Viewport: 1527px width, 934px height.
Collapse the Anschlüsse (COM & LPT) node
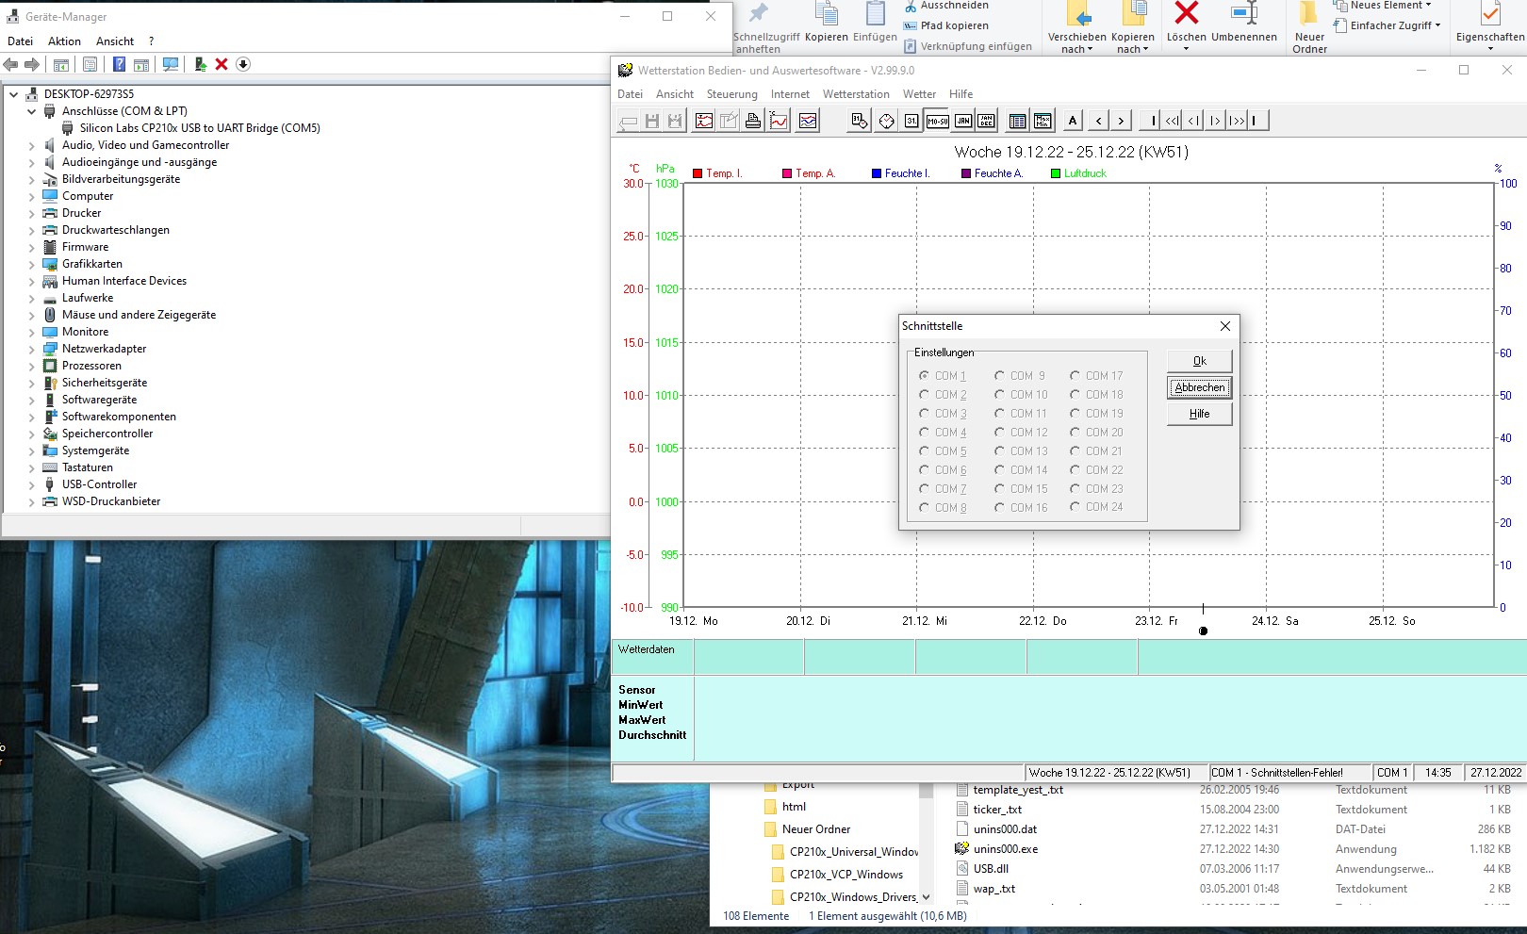[31, 110]
